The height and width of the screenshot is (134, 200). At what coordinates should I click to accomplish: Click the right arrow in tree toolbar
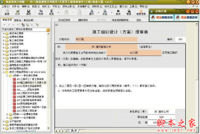18,25
